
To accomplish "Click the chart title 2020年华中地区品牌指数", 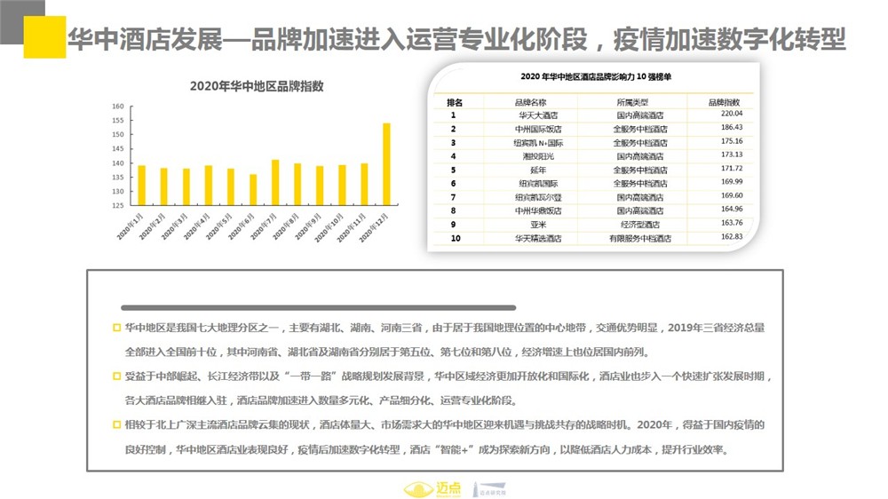I will 257,86.
